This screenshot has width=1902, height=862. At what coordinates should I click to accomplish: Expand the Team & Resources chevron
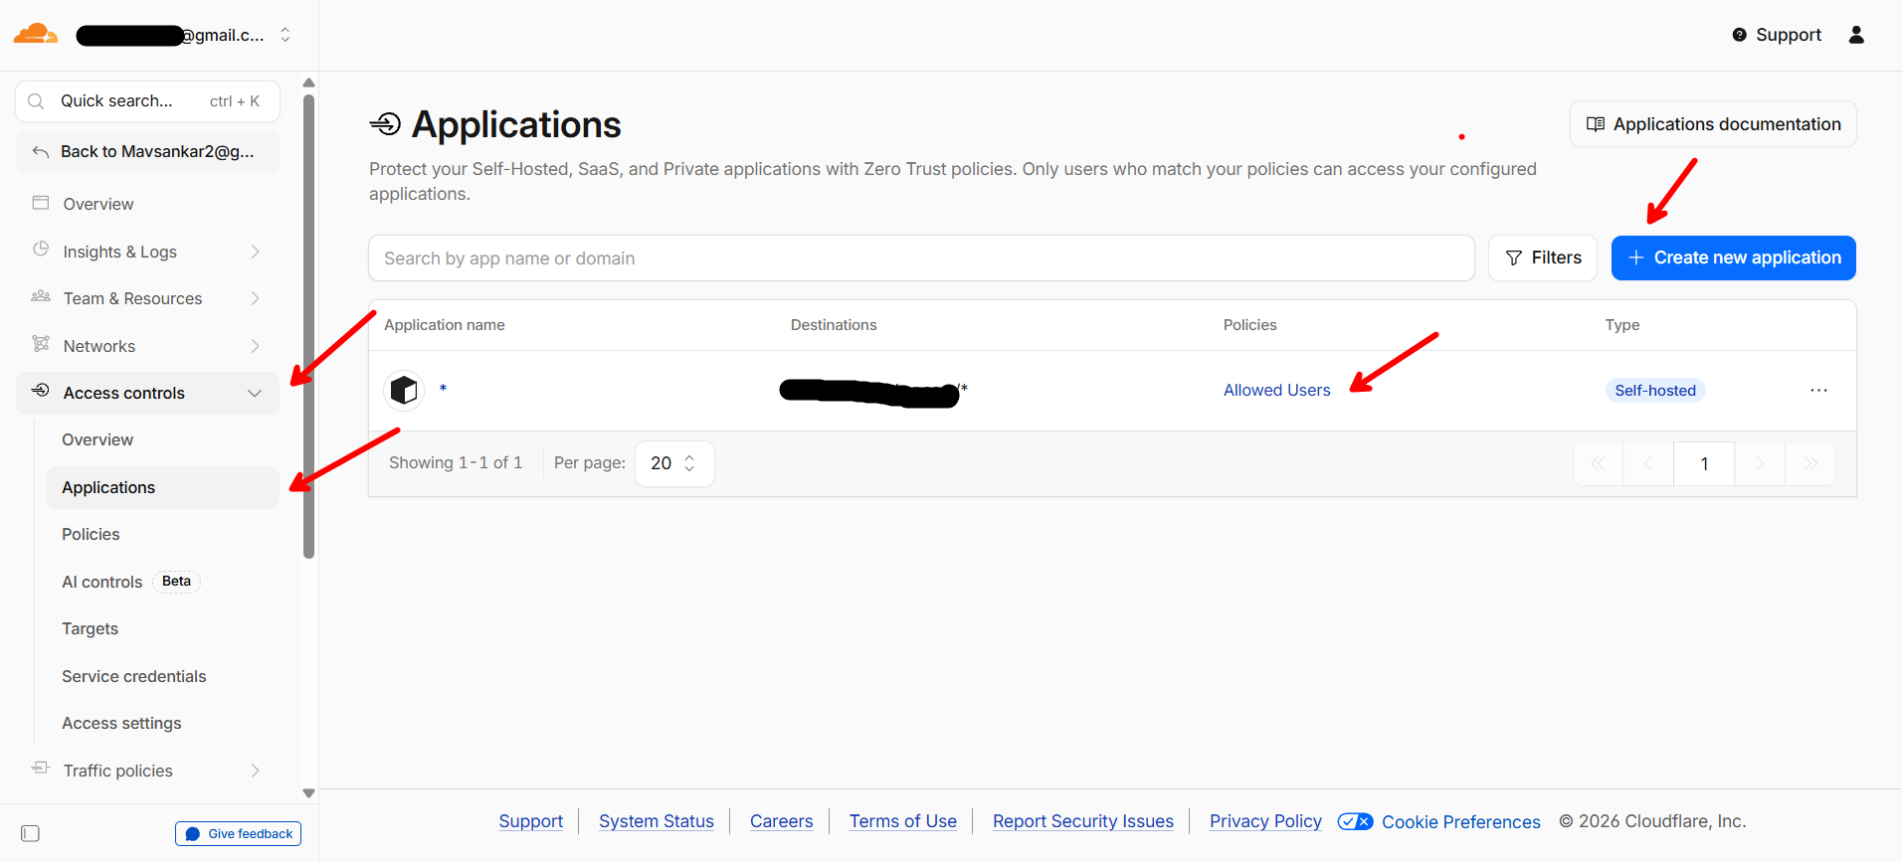pyautogui.click(x=256, y=298)
